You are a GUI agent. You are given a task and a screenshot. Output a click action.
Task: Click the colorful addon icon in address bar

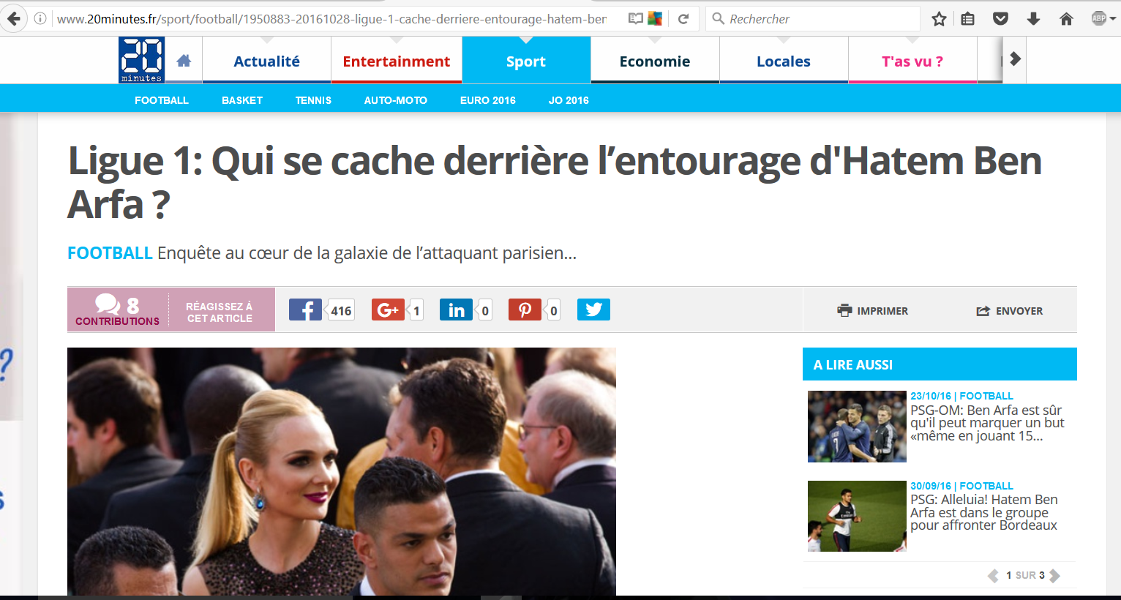(x=655, y=19)
